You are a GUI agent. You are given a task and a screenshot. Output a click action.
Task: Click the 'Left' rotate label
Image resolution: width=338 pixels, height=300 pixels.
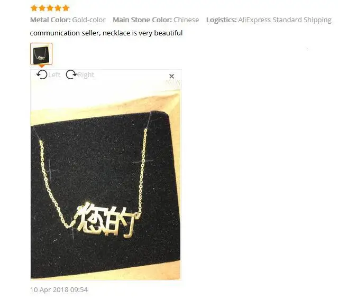point(54,75)
